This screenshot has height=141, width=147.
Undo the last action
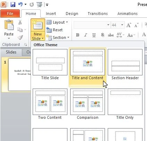click(21, 5)
